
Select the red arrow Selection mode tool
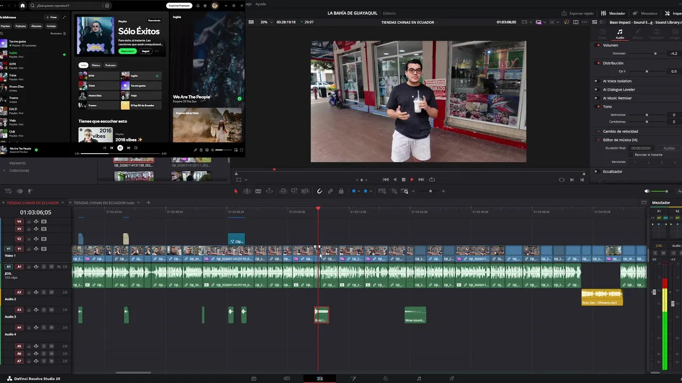(x=236, y=191)
